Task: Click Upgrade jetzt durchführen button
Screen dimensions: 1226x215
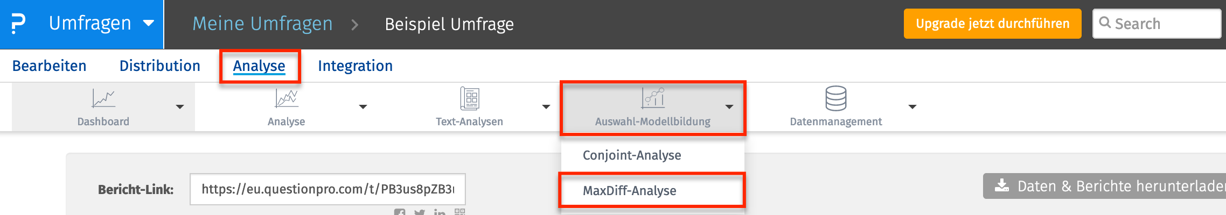Action: (992, 24)
